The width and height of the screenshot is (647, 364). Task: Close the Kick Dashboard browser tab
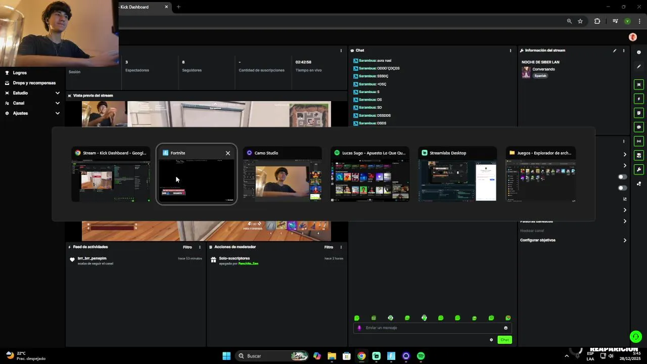point(166,7)
